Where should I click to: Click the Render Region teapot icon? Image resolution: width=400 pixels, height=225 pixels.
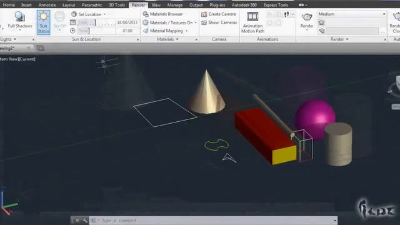pyautogui.click(x=322, y=22)
